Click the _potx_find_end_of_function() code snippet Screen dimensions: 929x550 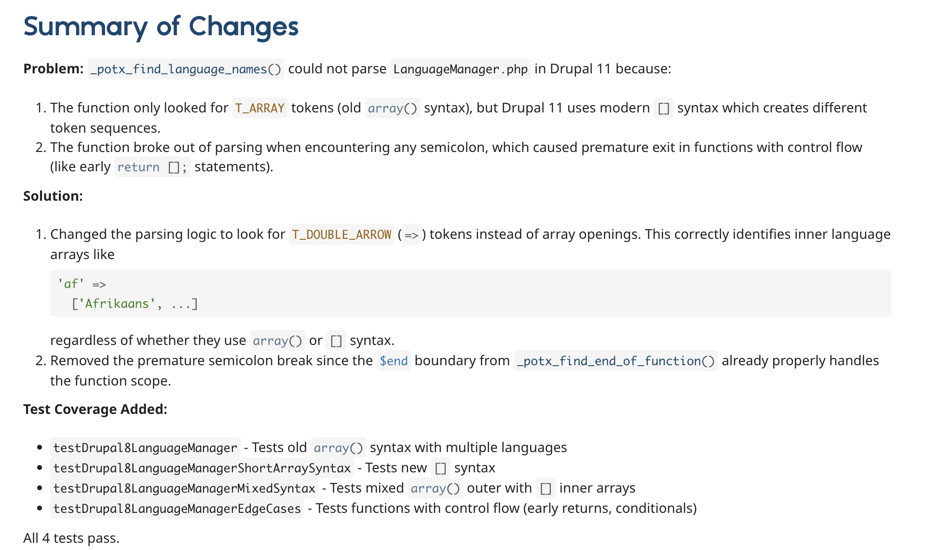click(615, 361)
